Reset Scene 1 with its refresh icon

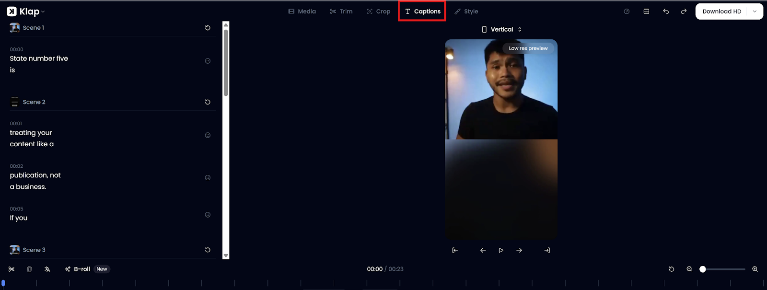[208, 28]
